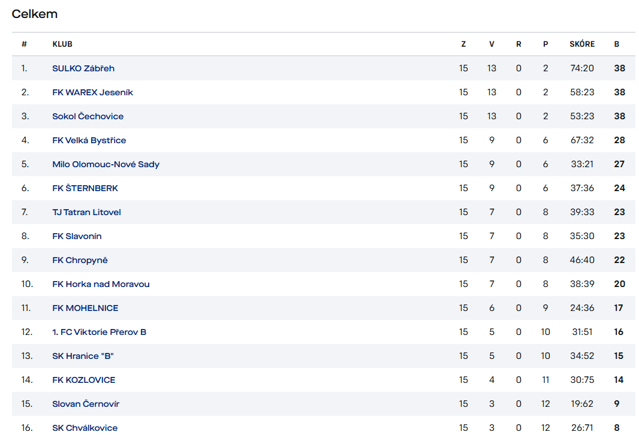The image size is (639, 447).
Task: Open FK Horka nad Moravou link
Action: 101,284
